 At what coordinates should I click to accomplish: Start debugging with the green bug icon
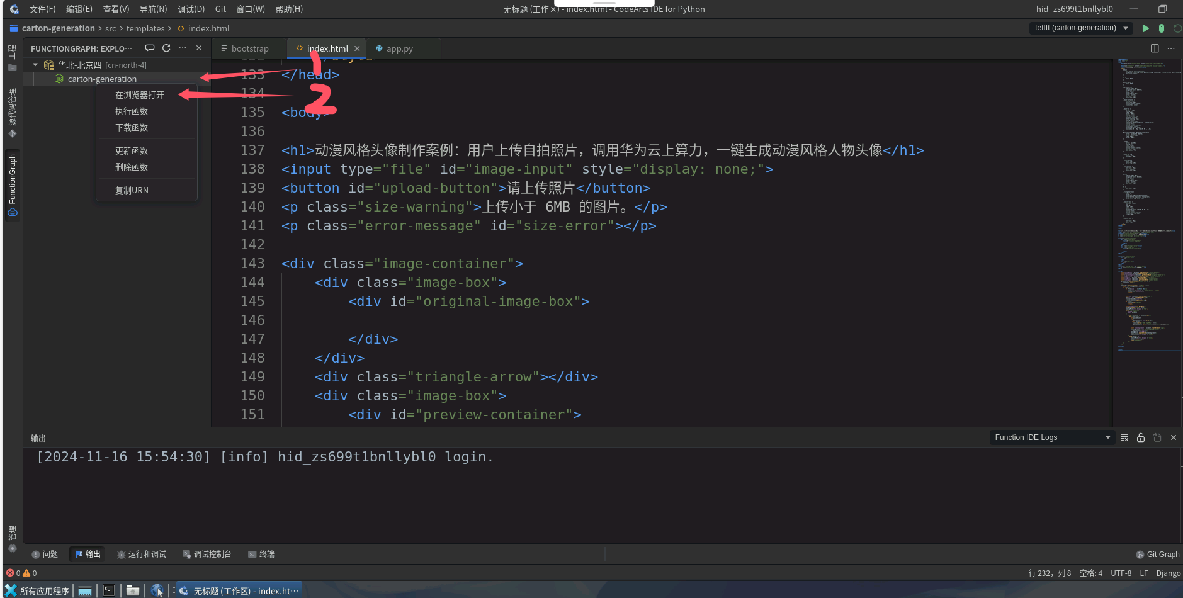click(1162, 28)
